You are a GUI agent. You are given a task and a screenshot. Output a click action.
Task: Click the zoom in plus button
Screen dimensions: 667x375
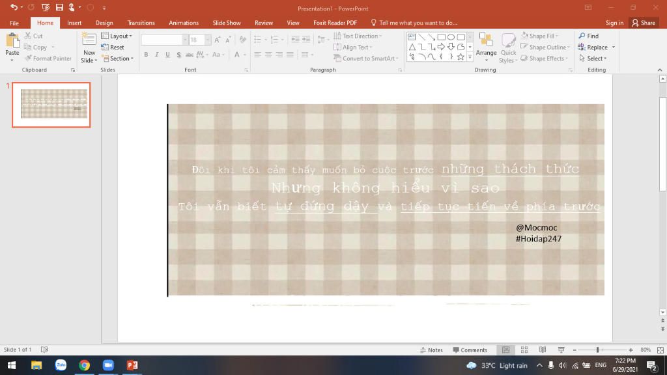point(631,350)
